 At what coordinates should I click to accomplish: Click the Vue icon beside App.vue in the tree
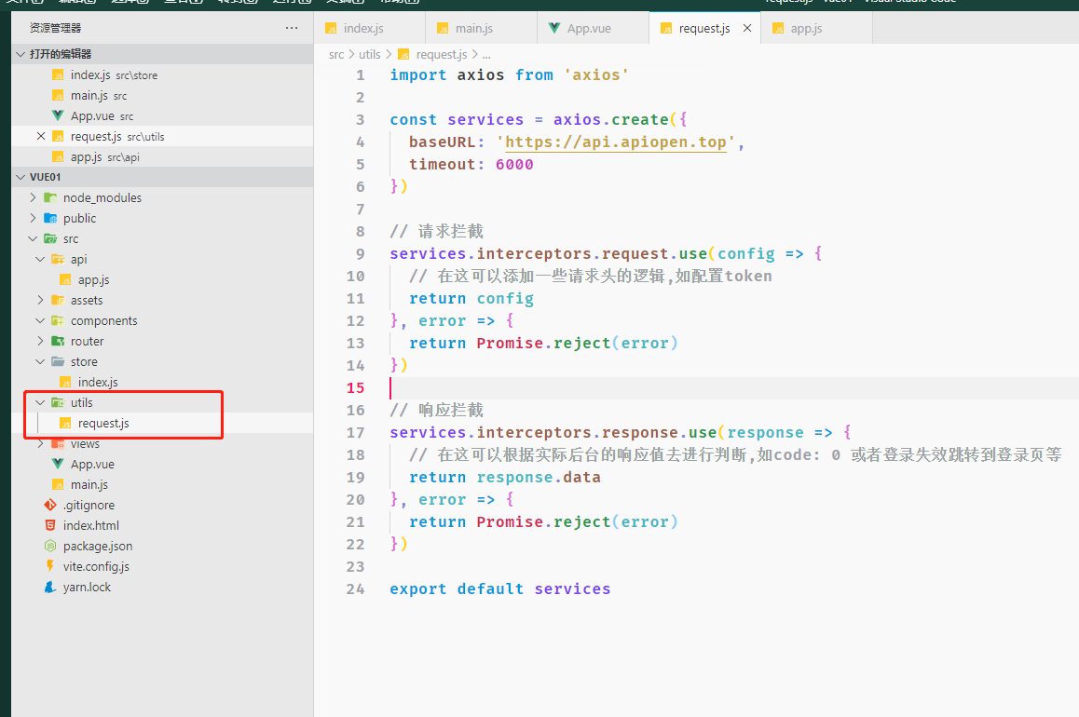point(58,465)
